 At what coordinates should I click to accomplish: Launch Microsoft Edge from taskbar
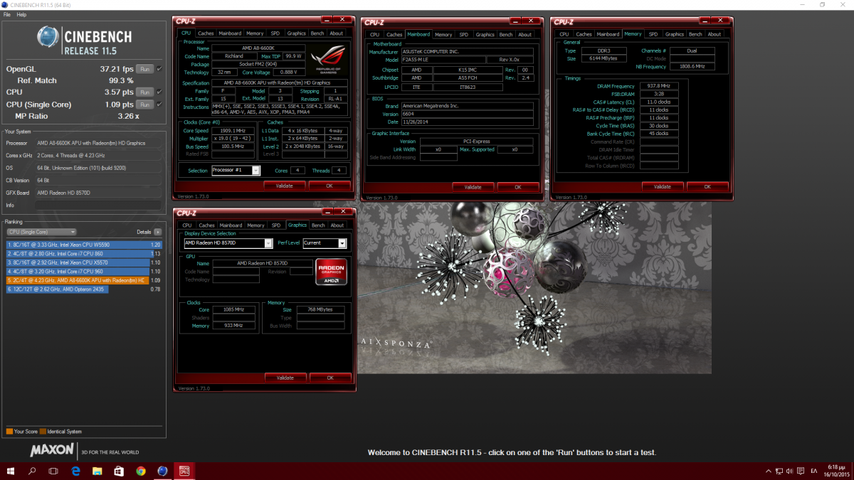click(x=75, y=471)
